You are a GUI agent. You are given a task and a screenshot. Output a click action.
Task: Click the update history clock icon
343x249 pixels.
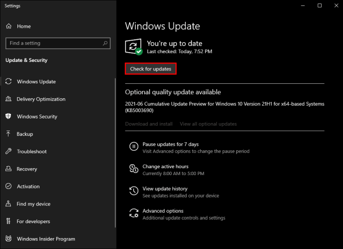click(x=134, y=191)
